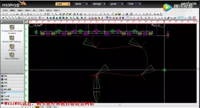Select DJ Figure library item

point(12,47)
